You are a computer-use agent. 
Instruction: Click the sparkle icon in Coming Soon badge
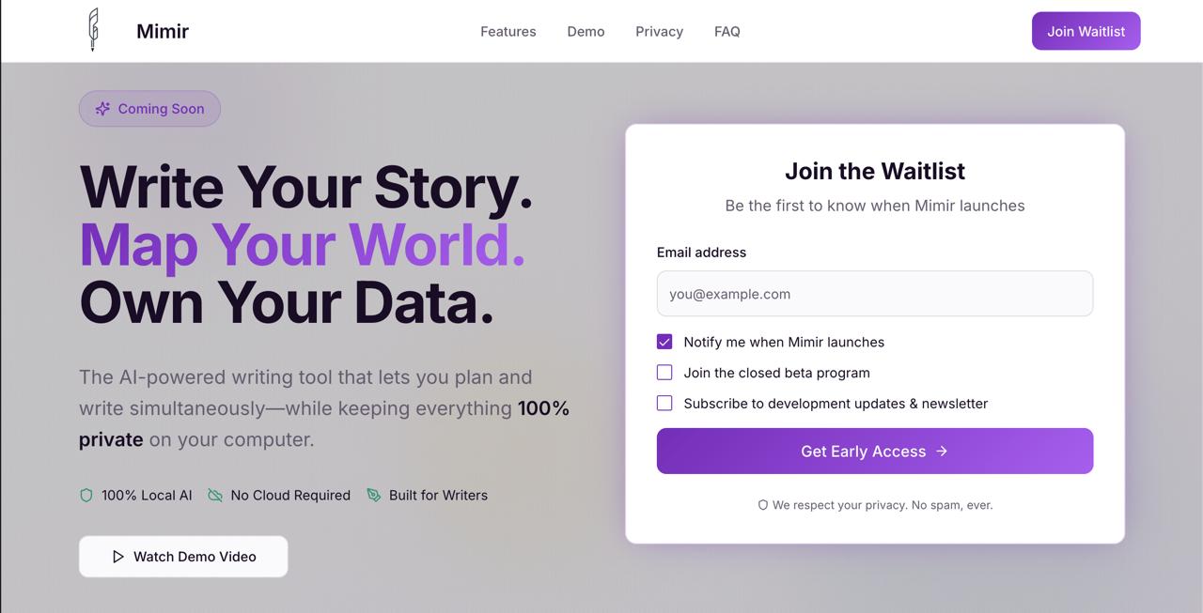pos(102,109)
